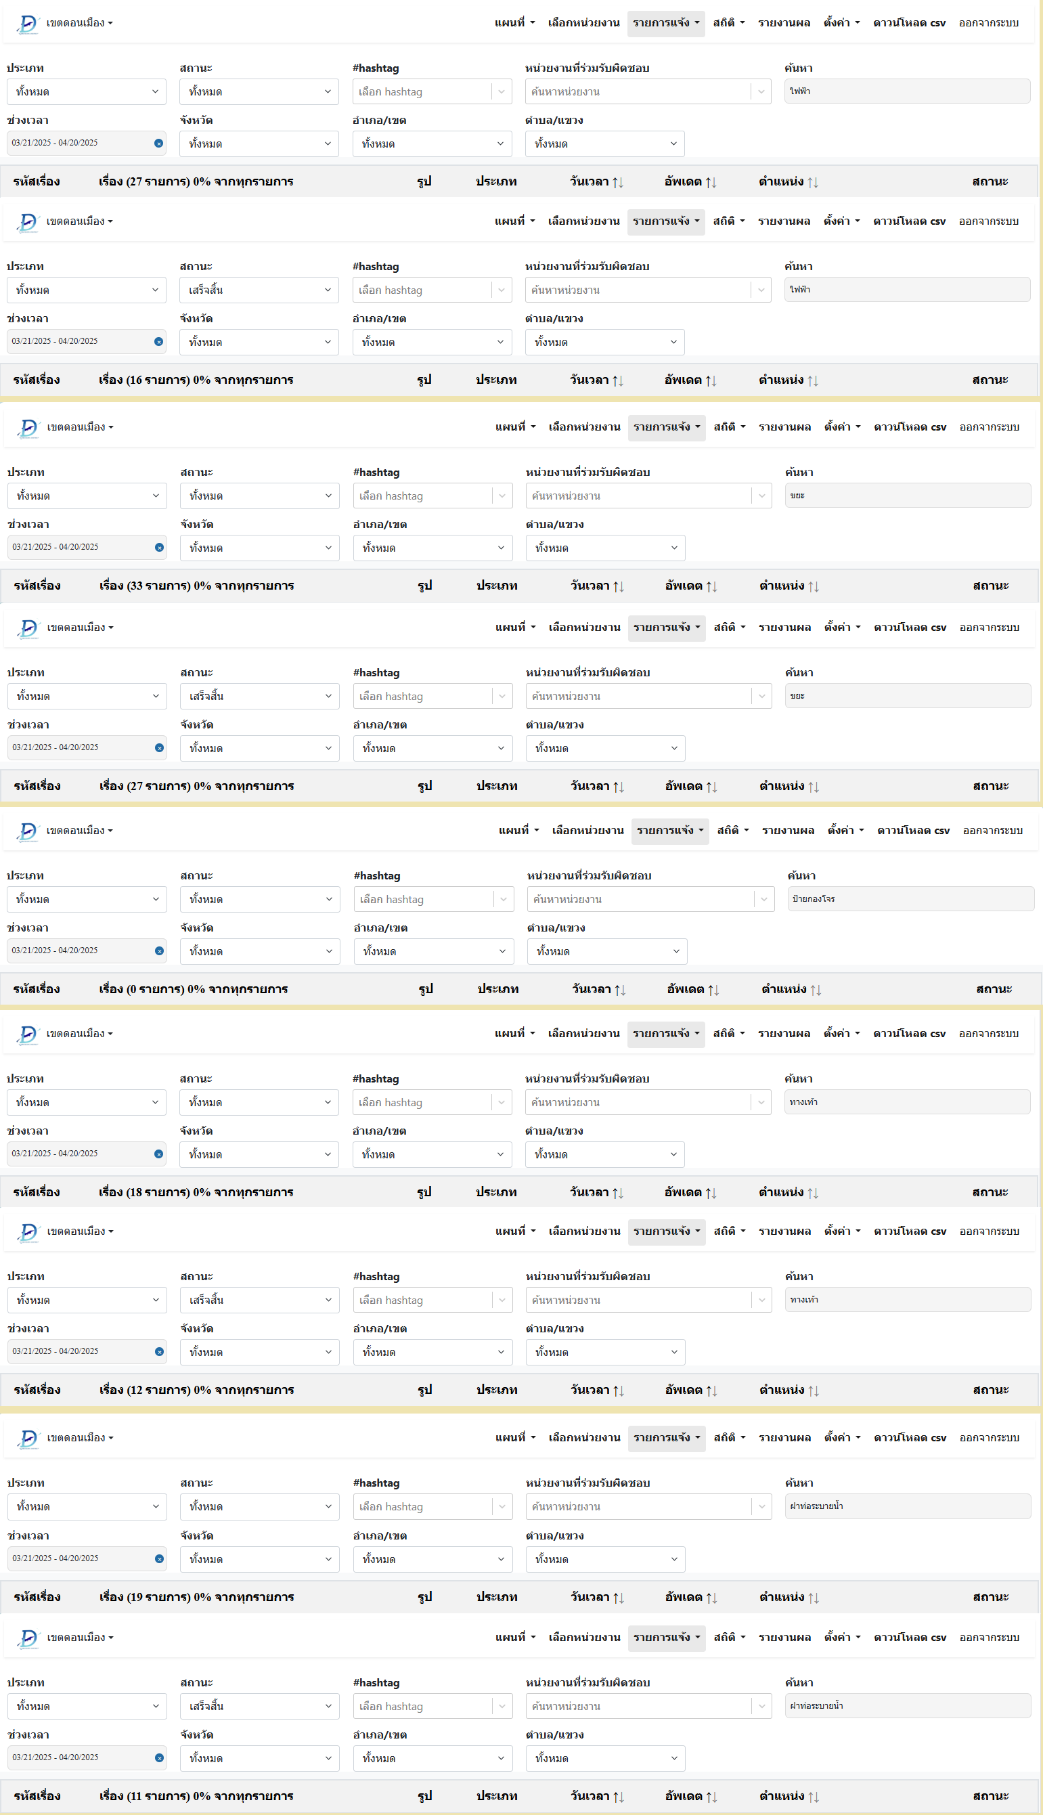The image size is (1043, 1815).
Task: Open the จังหวัด dropdown in the 18 รายการ panel
Action: coord(259,1154)
